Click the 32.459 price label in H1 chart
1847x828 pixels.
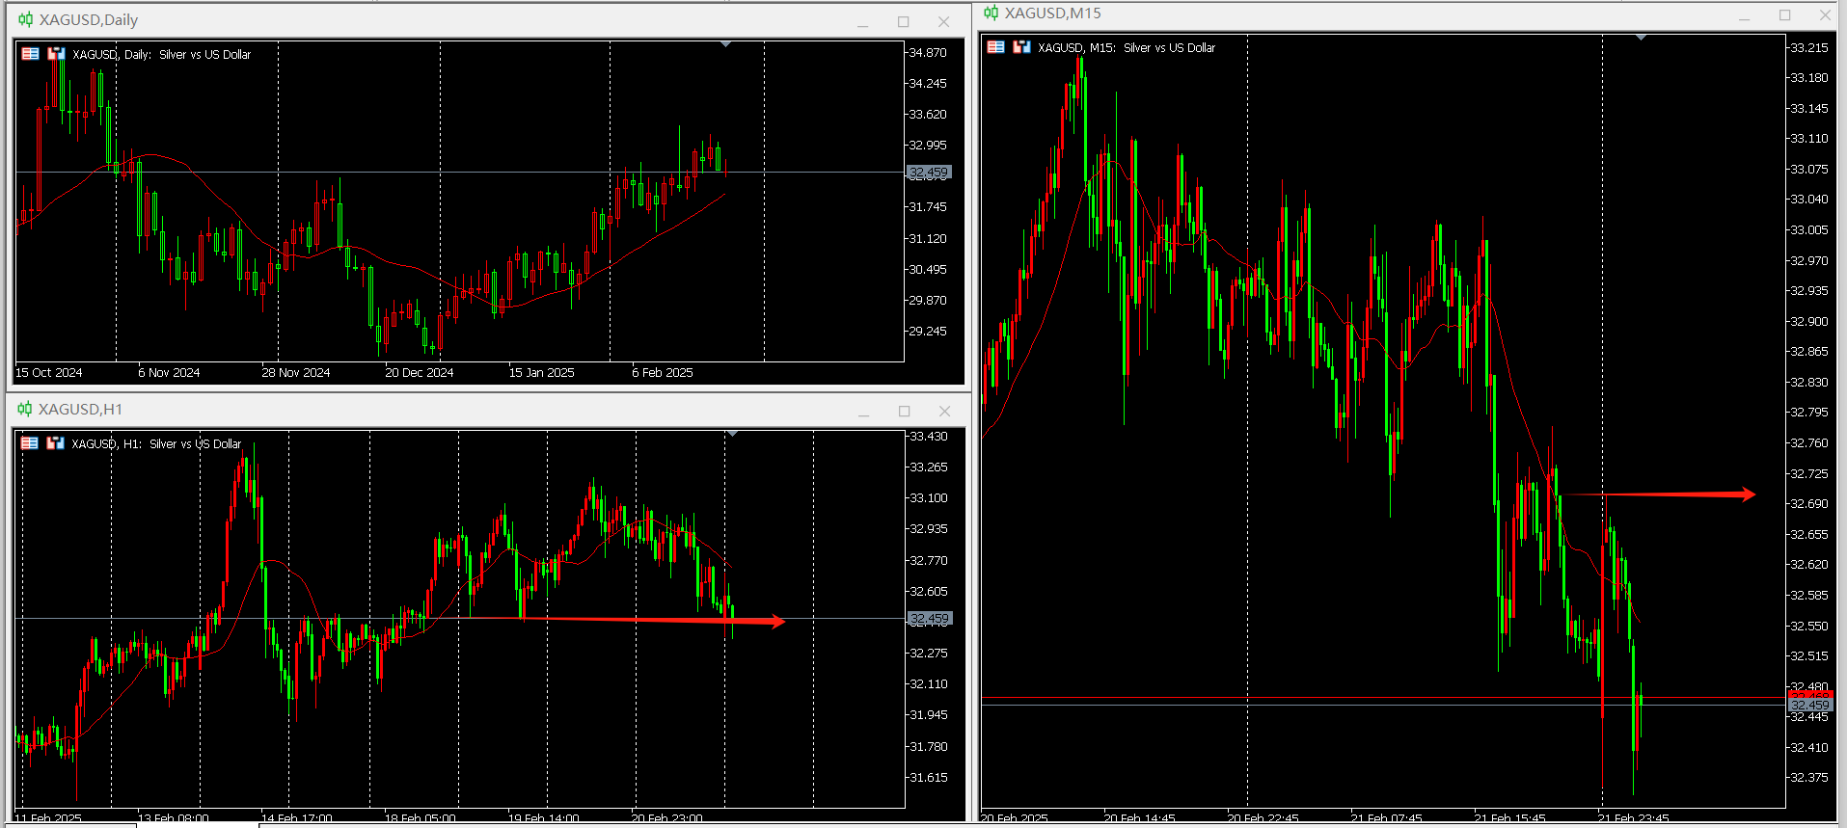tap(931, 619)
